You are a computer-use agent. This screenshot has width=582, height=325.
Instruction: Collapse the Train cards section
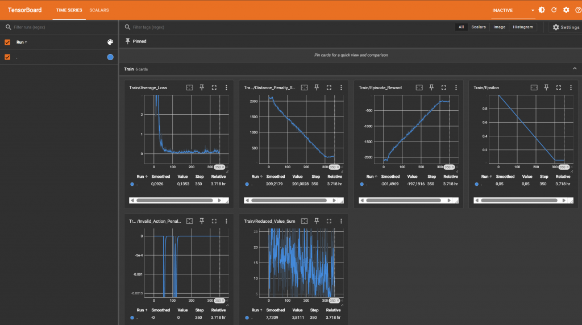pyautogui.click(x=574, y=69)
